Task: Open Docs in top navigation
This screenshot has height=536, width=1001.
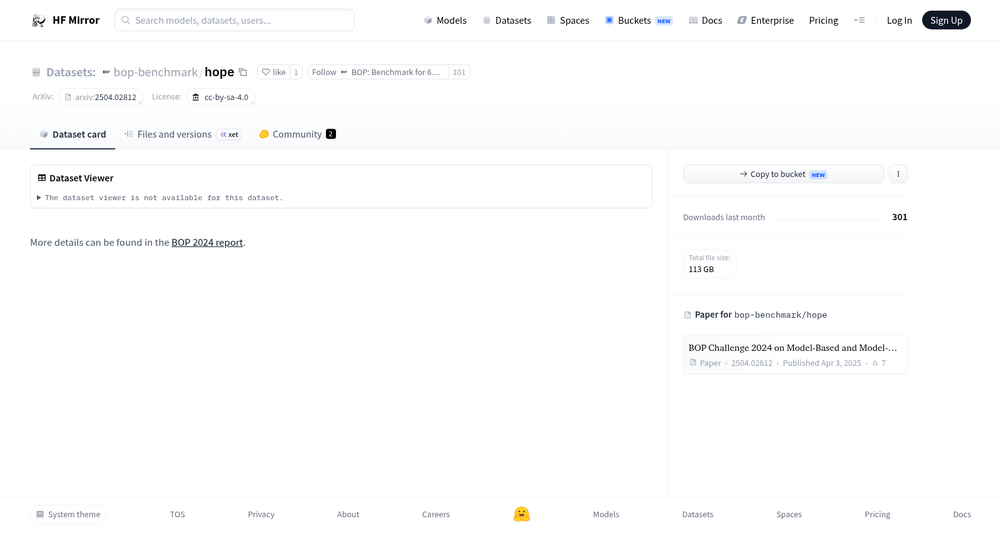Action: tap(705, 21)
